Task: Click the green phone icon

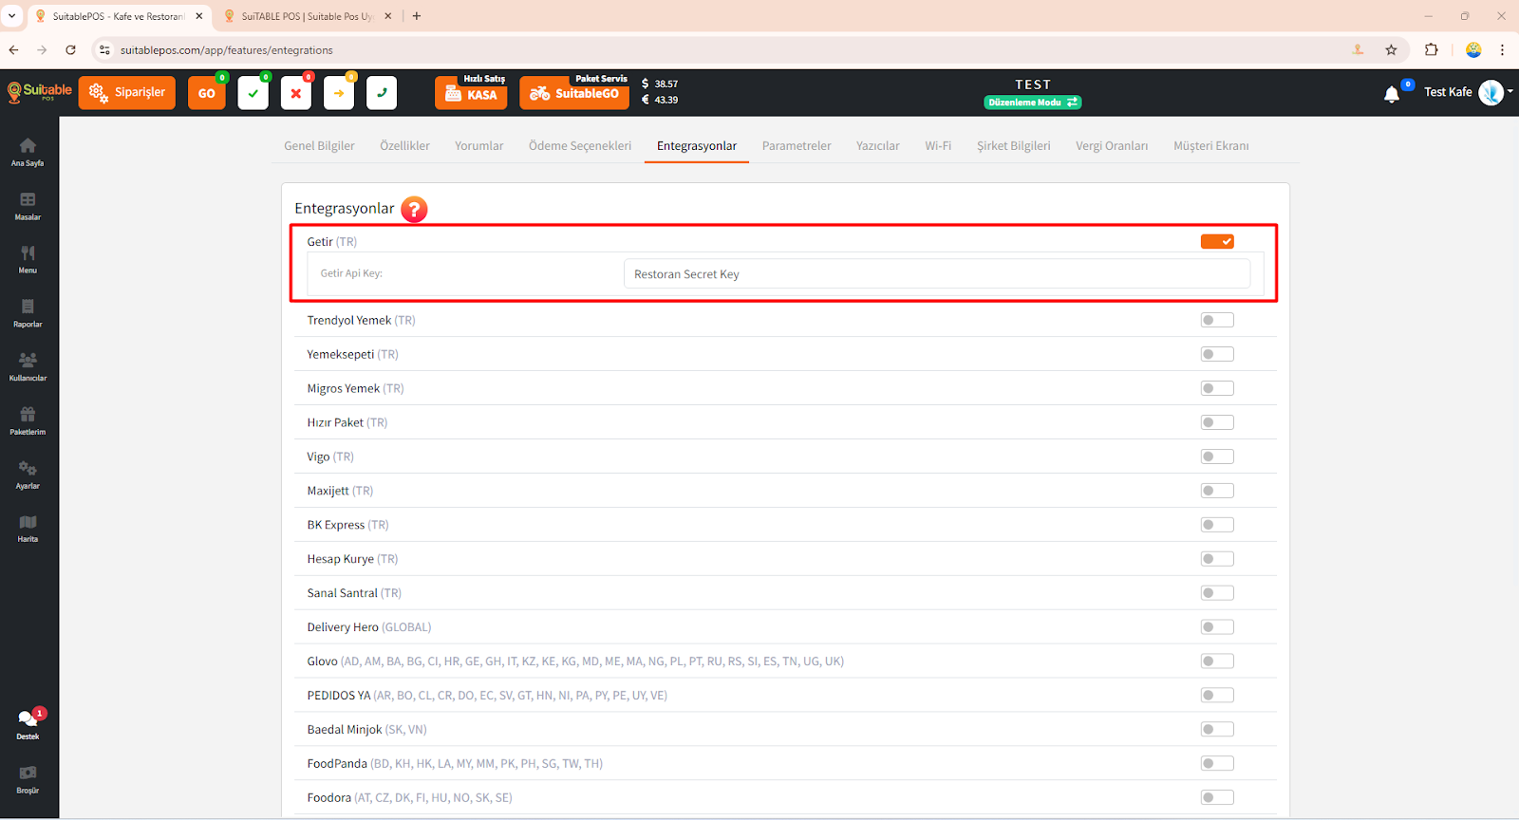Action: pyautogui.click(x=382, y=93)
